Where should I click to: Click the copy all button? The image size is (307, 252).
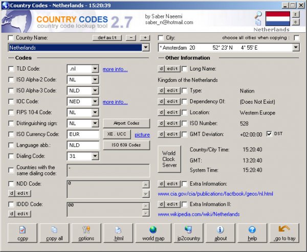tap(55, 234)
